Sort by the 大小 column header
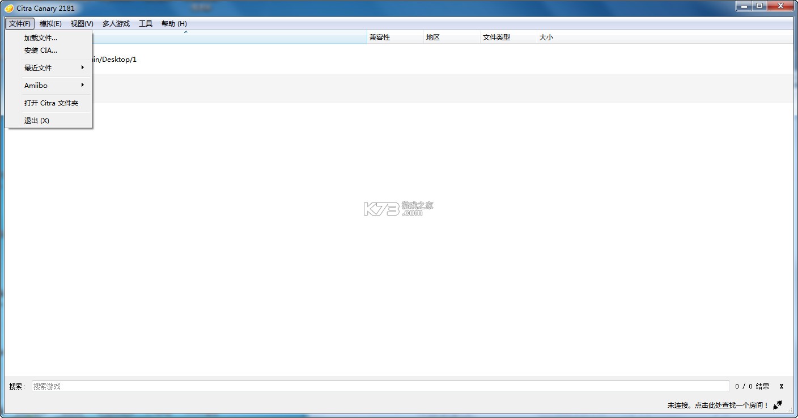The image size is (798, 418). coord(664,37)
